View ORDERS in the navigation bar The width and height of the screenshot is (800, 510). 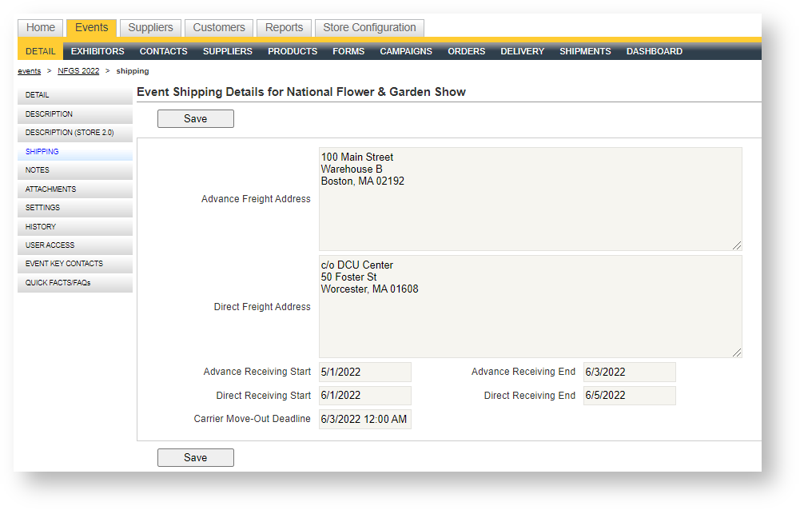point(466,51)
